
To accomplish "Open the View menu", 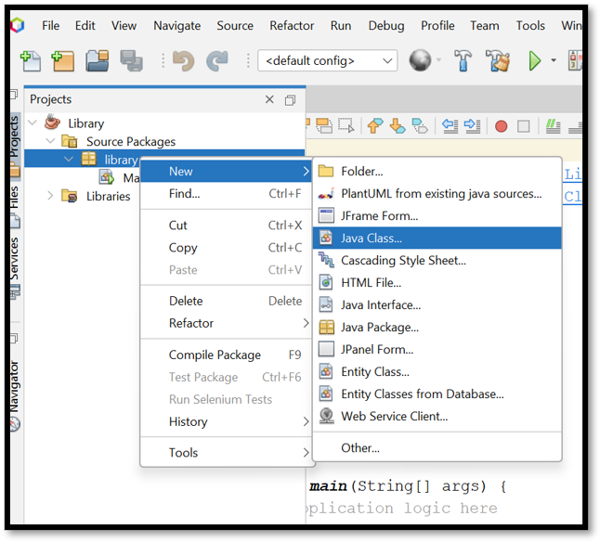I will coord(124,26).
